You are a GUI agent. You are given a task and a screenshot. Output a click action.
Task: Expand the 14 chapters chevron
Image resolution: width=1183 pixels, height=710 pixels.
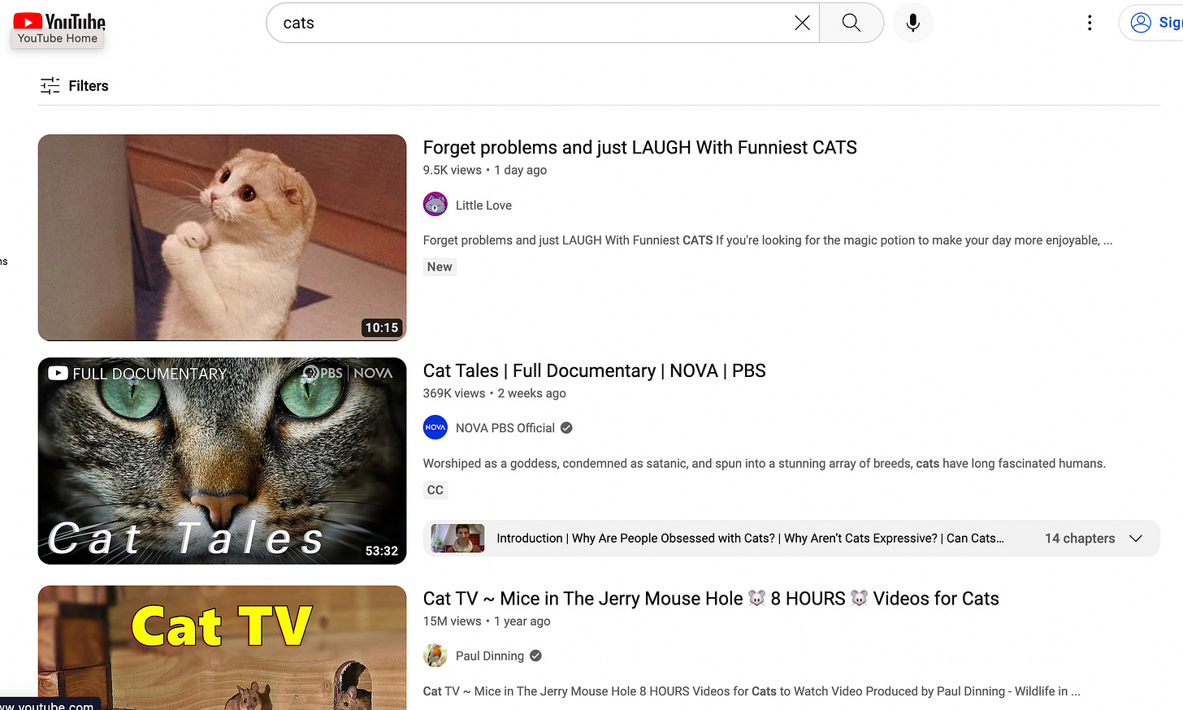point(1136,539)
